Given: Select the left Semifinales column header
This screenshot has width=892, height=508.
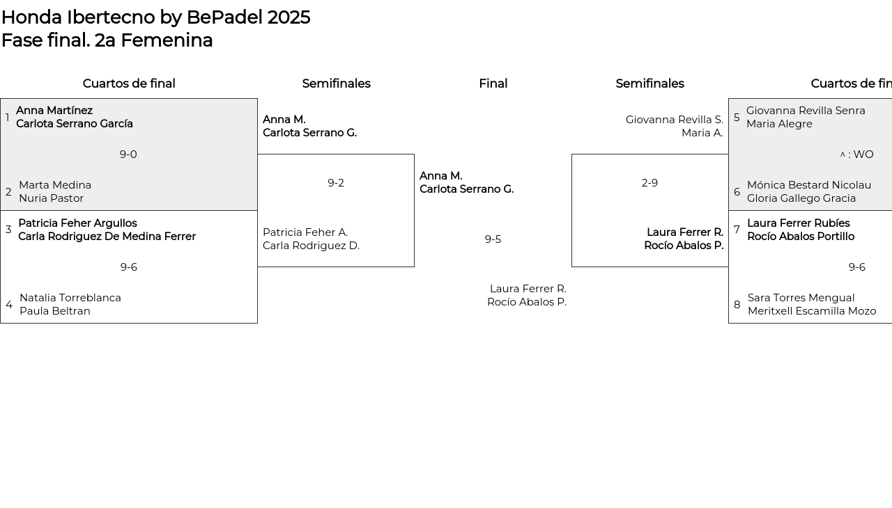Looking at the screenshot, I should [x=336, y=84].
